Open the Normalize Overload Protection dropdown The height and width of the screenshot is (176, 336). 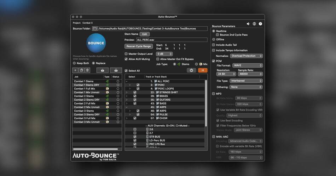pyautogui.click(x=247, y=56)
